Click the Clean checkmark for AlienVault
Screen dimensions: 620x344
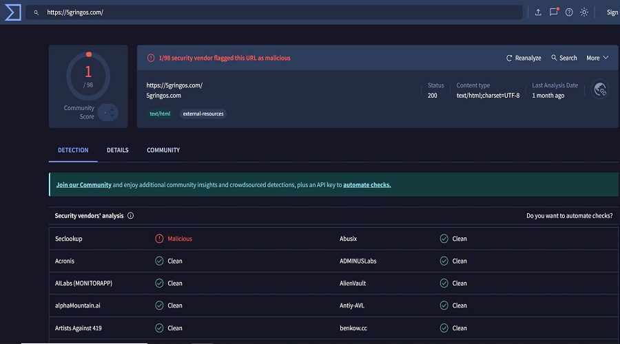[444, 283]
